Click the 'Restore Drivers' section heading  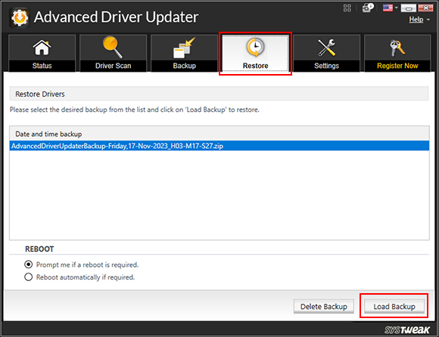pos(40,94)
